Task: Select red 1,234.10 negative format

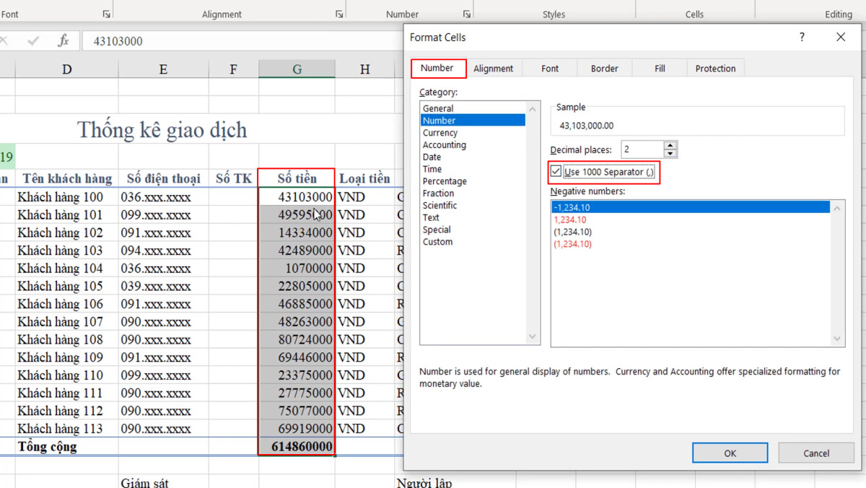Action: pyautogui.click(x=691, y=219)
